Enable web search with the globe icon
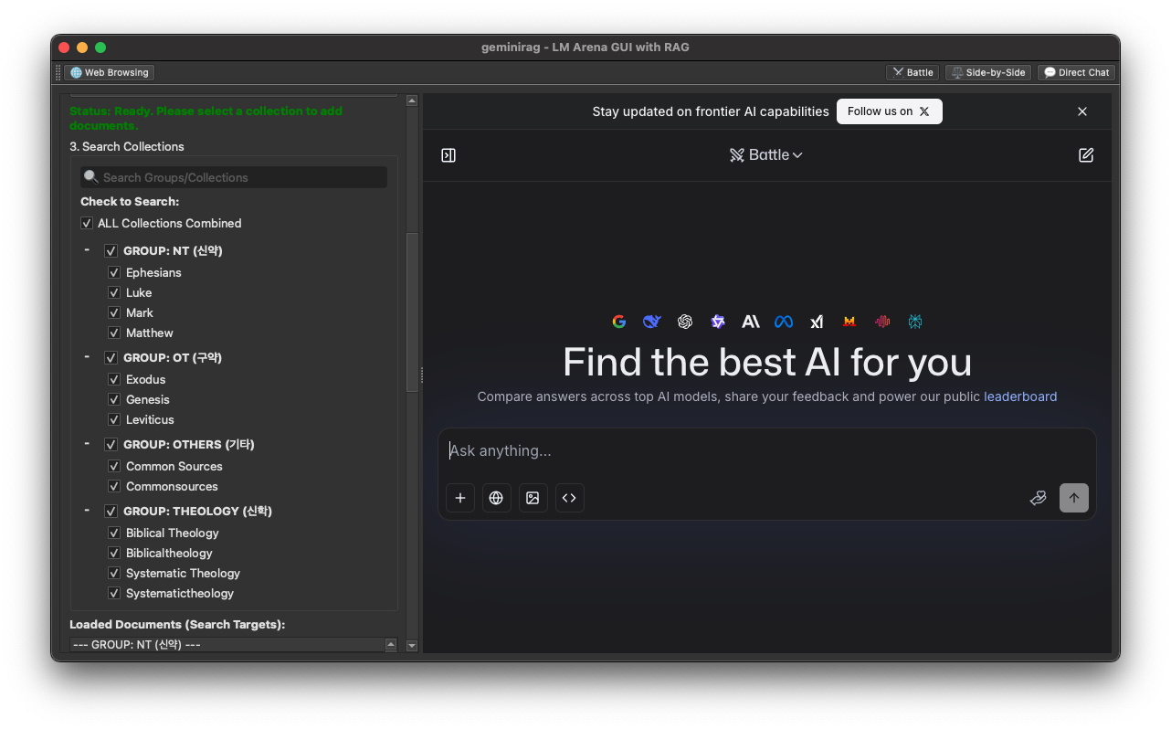1171x729 pixels. (497, 498)
